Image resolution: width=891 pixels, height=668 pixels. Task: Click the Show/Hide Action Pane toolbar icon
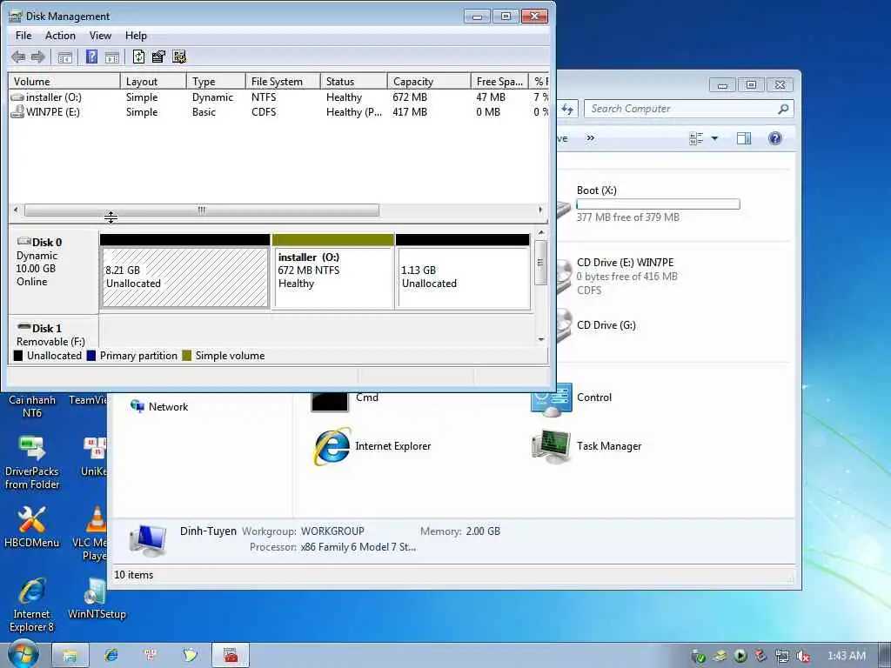pyautogui.click(x=112, y=57)
